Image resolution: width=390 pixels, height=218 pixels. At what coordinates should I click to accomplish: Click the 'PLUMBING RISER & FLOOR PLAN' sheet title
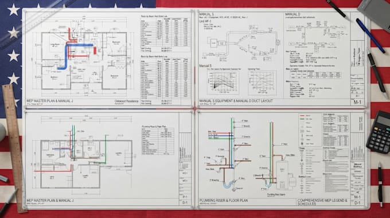(x=223, y=200)
